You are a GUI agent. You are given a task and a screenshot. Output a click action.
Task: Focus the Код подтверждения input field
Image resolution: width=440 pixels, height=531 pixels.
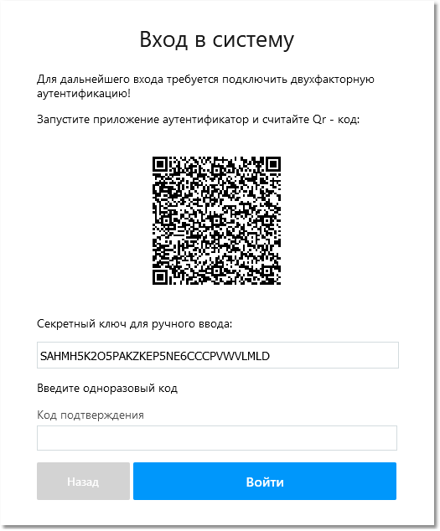pyautogui.click(x=217, y=438)
